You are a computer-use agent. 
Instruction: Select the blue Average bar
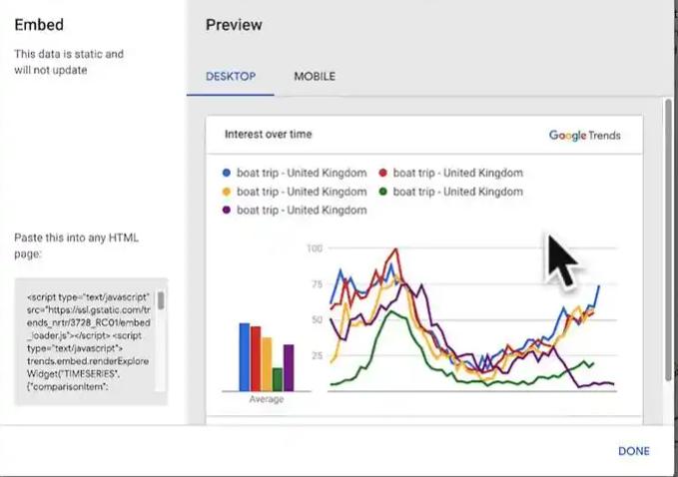(x=244, y=356)
